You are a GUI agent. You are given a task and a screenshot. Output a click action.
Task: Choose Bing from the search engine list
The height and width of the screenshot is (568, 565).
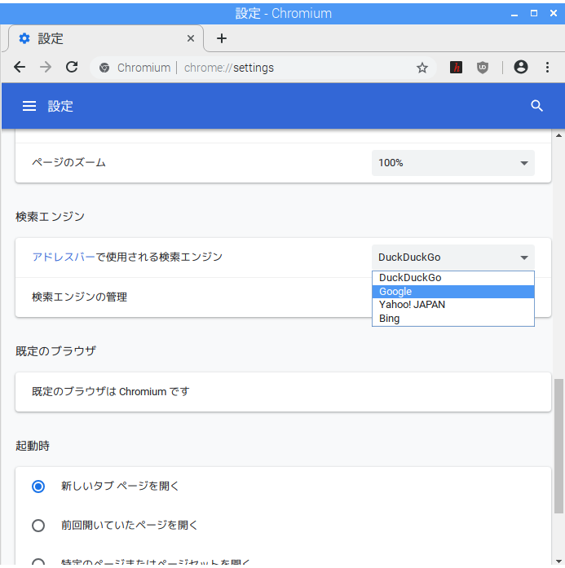452,319
